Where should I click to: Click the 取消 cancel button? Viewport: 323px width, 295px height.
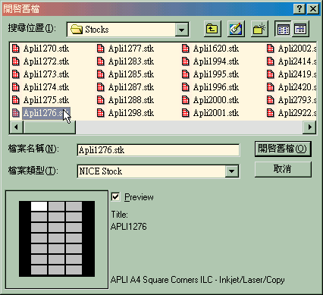(283, 169)
